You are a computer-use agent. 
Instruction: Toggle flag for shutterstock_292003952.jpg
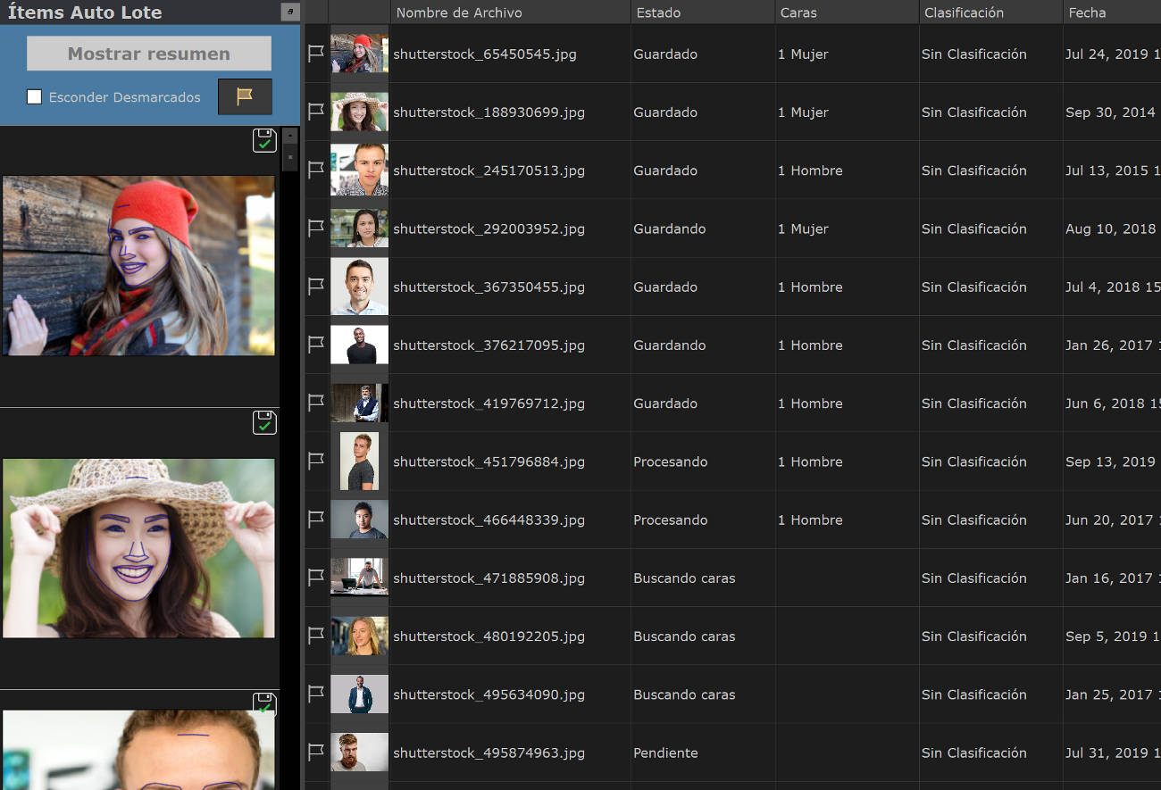(316, 229)
